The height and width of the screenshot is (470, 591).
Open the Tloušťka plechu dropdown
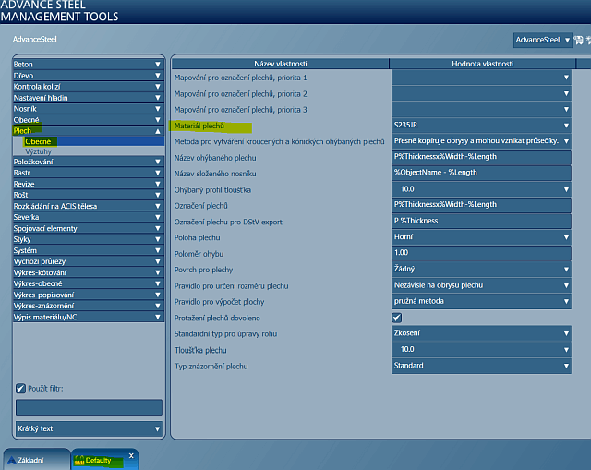[481, 349]
